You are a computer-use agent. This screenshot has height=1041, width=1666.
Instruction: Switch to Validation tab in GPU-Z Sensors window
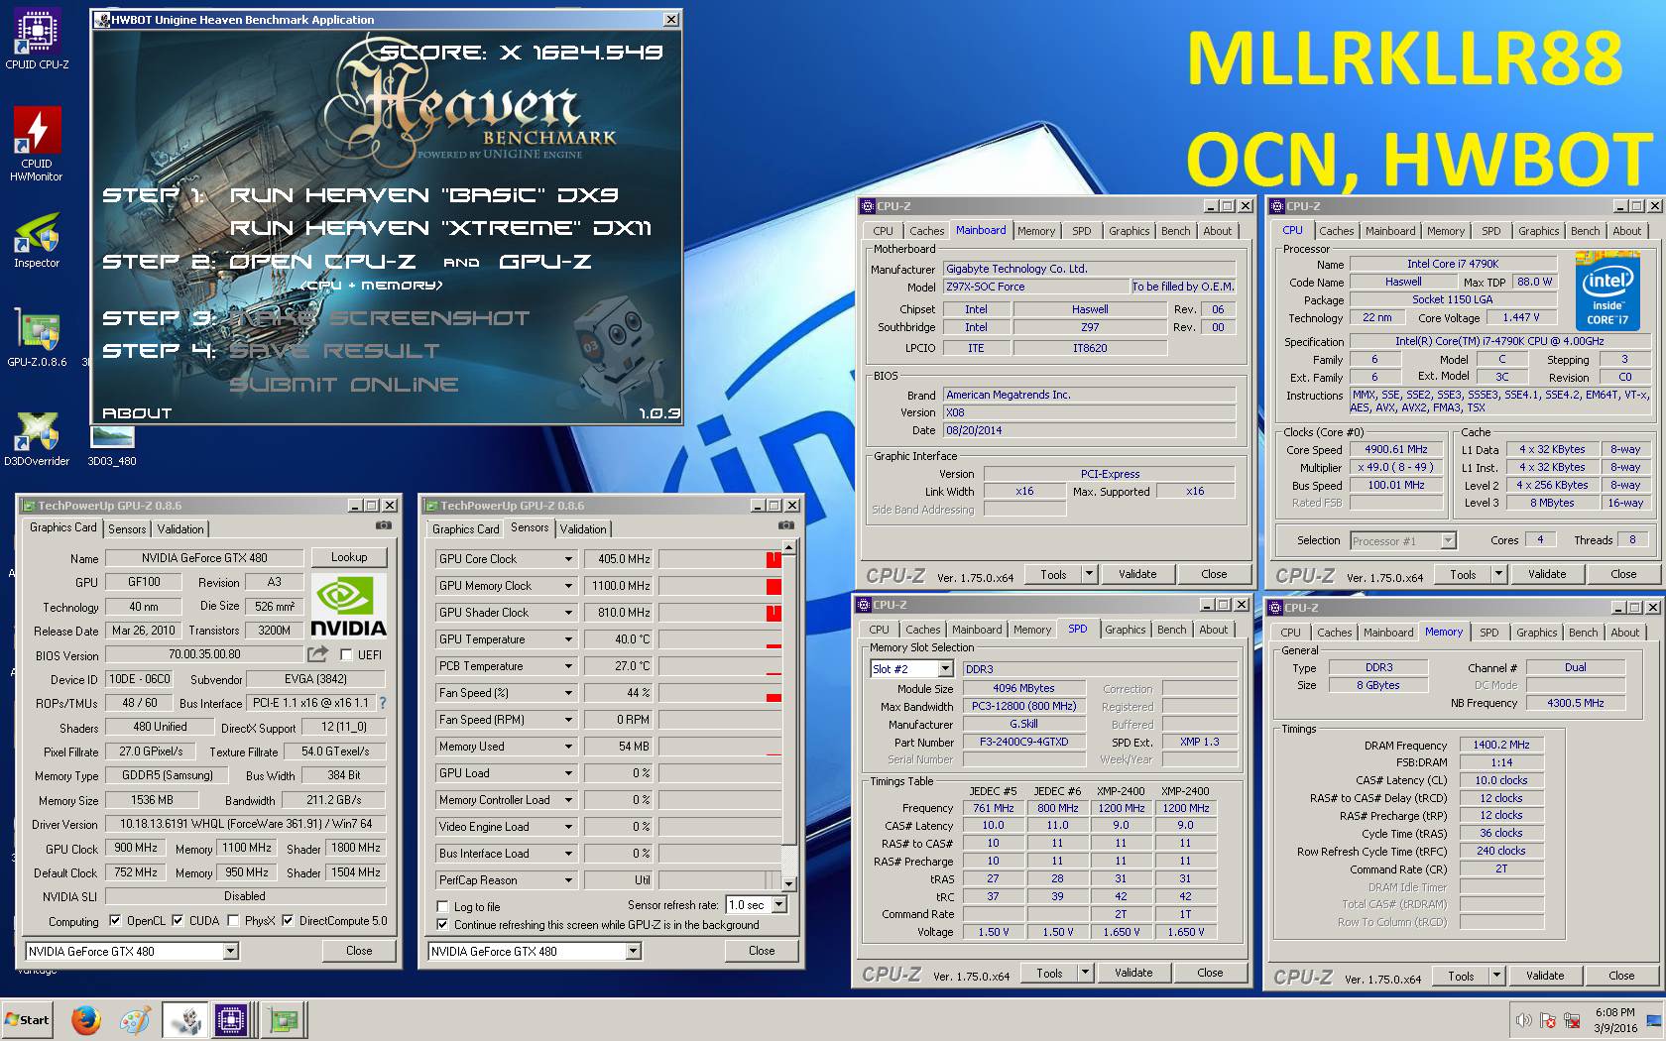(x=583, y=529)
